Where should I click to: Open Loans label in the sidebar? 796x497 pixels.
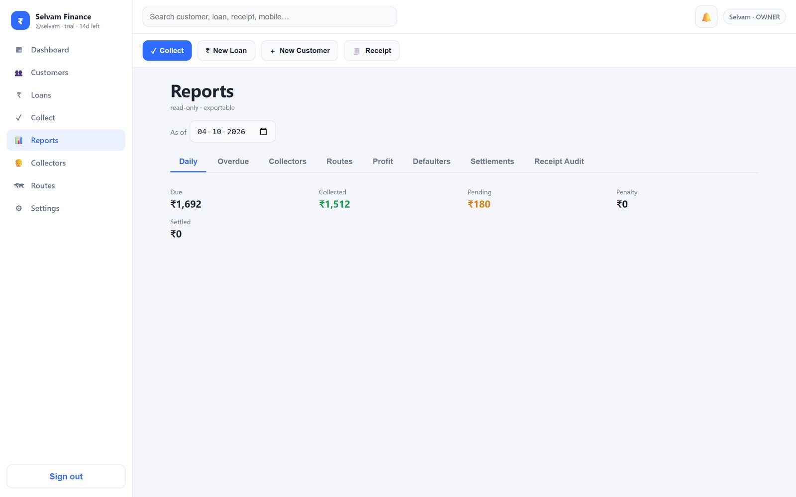click(41, 95)
